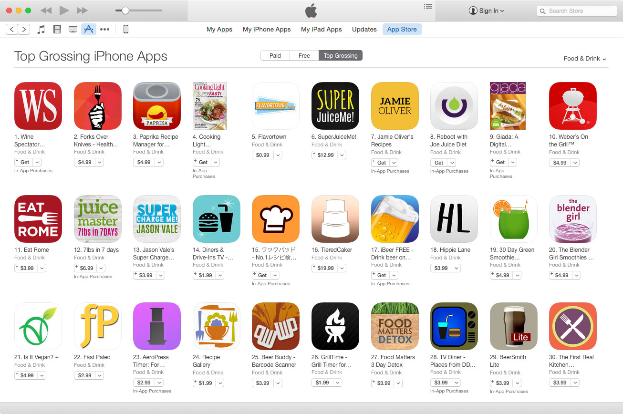This screenshot has width=623, height=414.
Task: Open the Sign In account dropdown
Action: (x=486, y=10)
